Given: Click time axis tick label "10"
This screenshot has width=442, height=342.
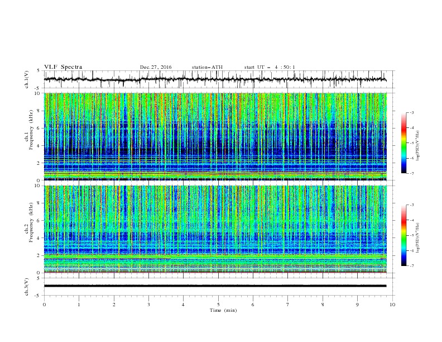Looking at the screenshot, I should [392, 305].
